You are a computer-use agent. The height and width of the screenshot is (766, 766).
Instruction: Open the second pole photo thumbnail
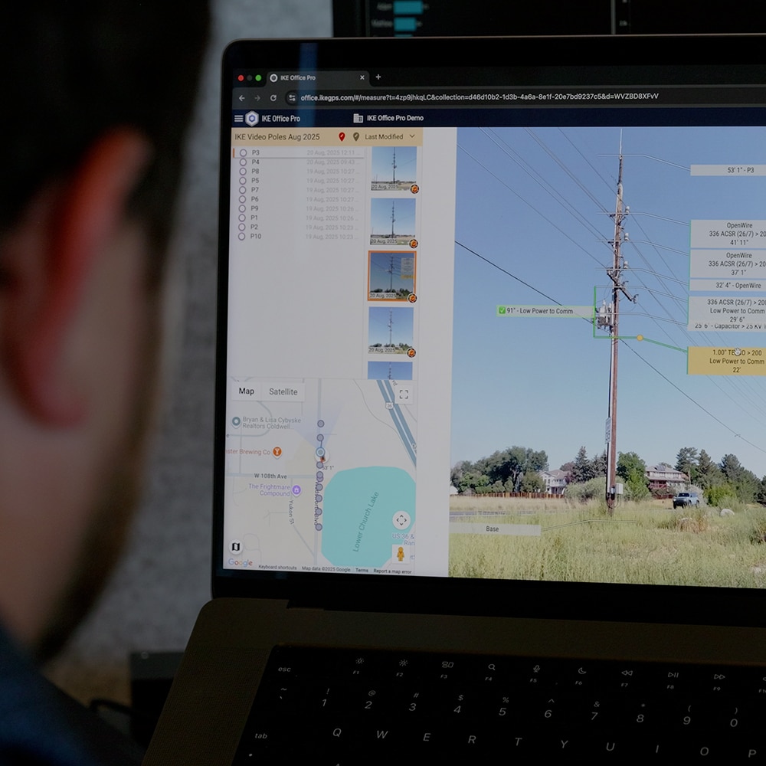point(393,222)
